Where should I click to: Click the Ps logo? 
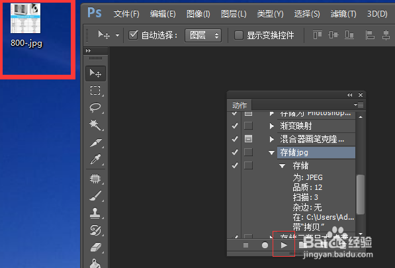pyautogui.click(x=95, y=13)
